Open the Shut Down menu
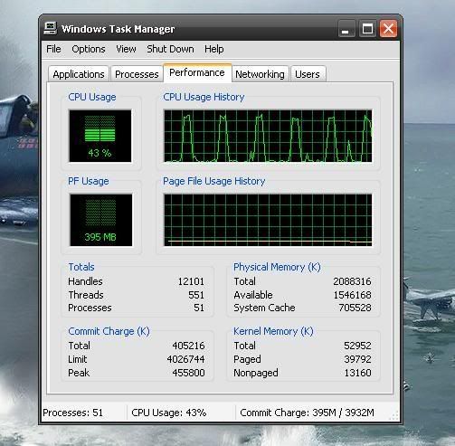Screen dimensions: 455x446 pyautogui.click(x=170, y=49)
